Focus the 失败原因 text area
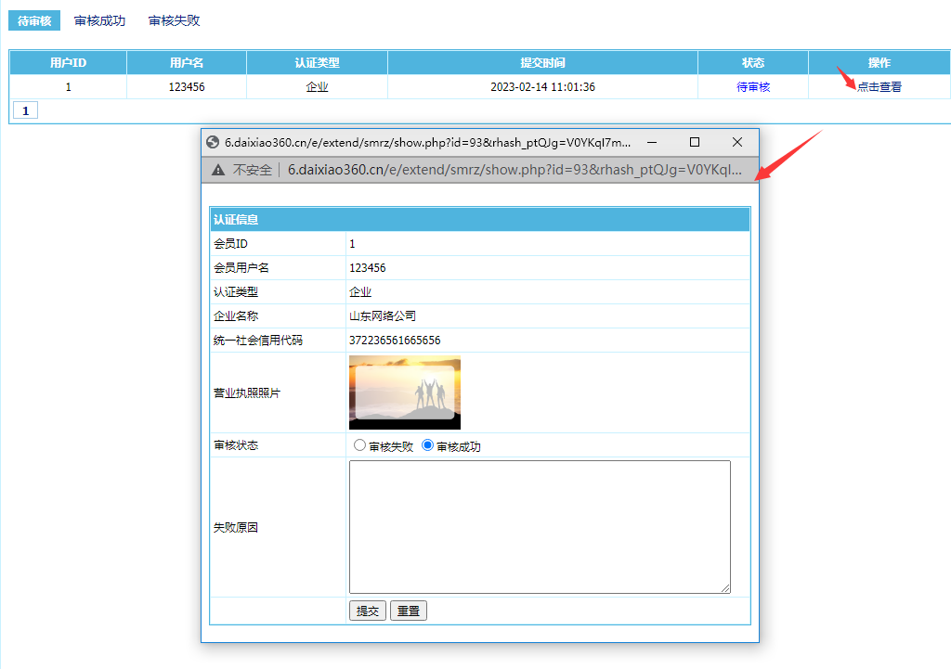951x669 pixels. (540, 526)
